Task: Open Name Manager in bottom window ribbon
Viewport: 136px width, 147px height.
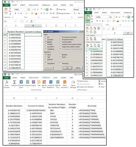Action: (x=73, y=84)
